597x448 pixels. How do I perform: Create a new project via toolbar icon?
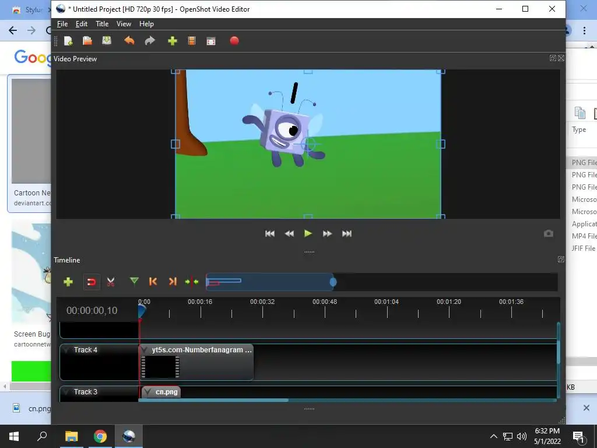[x=68, y=41]
